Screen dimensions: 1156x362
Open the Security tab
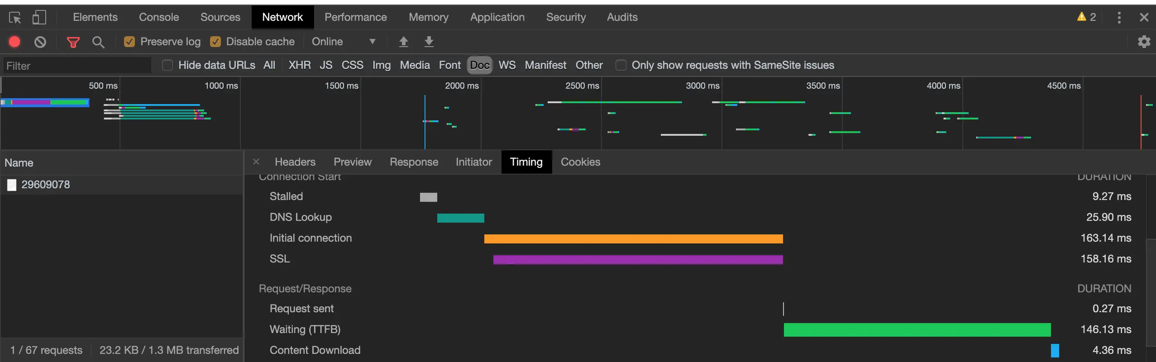point(566,17)
